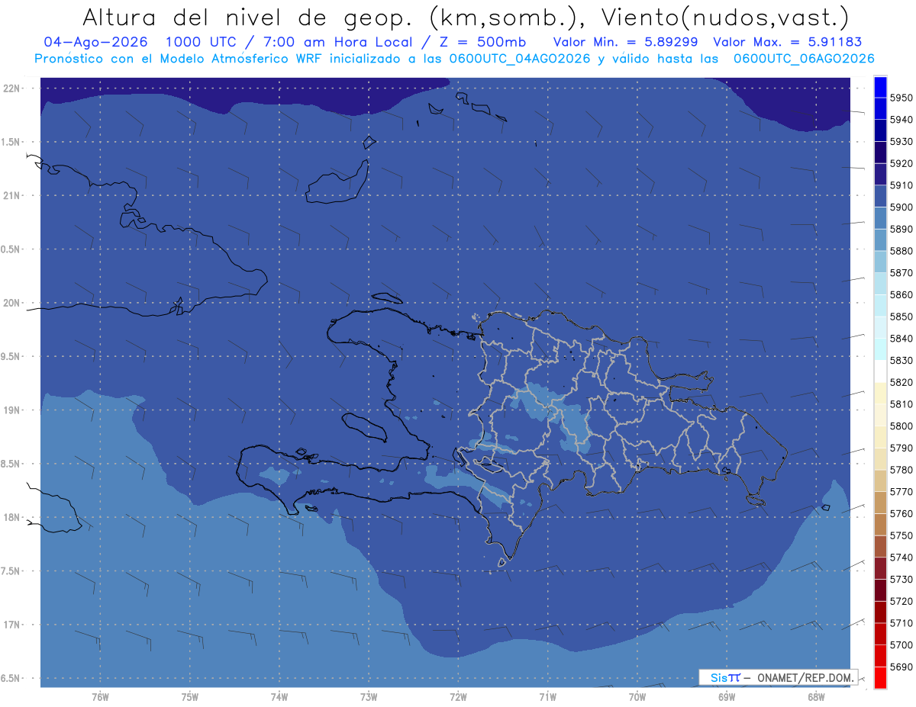This screenshot has width=916, height=707.
Task: Click the 5950 colorbar label
Action: [x=901, y=98]
